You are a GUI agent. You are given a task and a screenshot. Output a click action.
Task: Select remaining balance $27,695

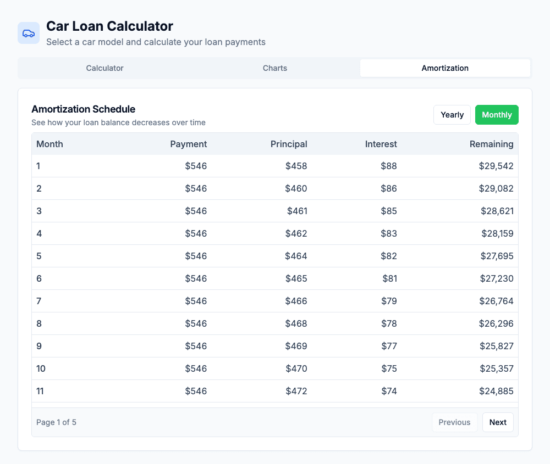pos(497,256)
